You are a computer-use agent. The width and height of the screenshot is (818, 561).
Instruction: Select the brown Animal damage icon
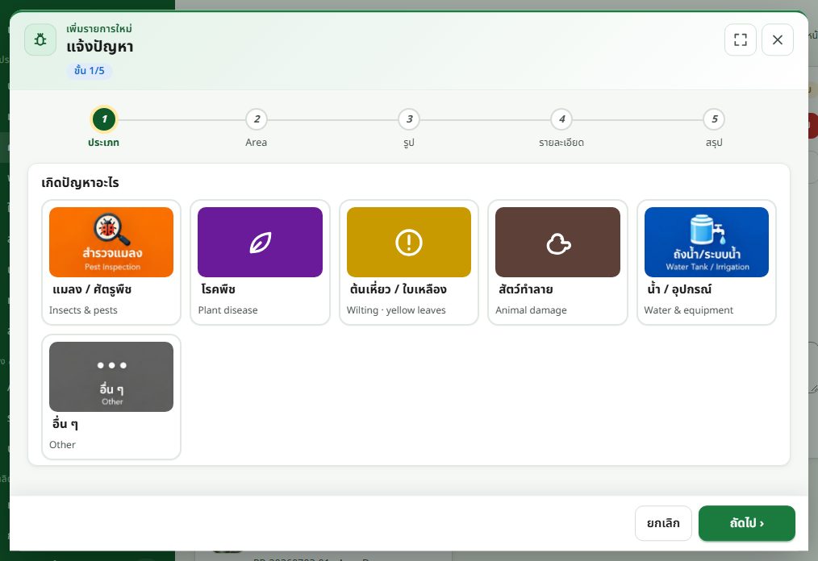[x=557, y=242]
